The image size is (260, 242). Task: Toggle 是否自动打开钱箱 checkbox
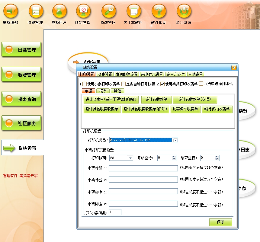tap(124, 84)
